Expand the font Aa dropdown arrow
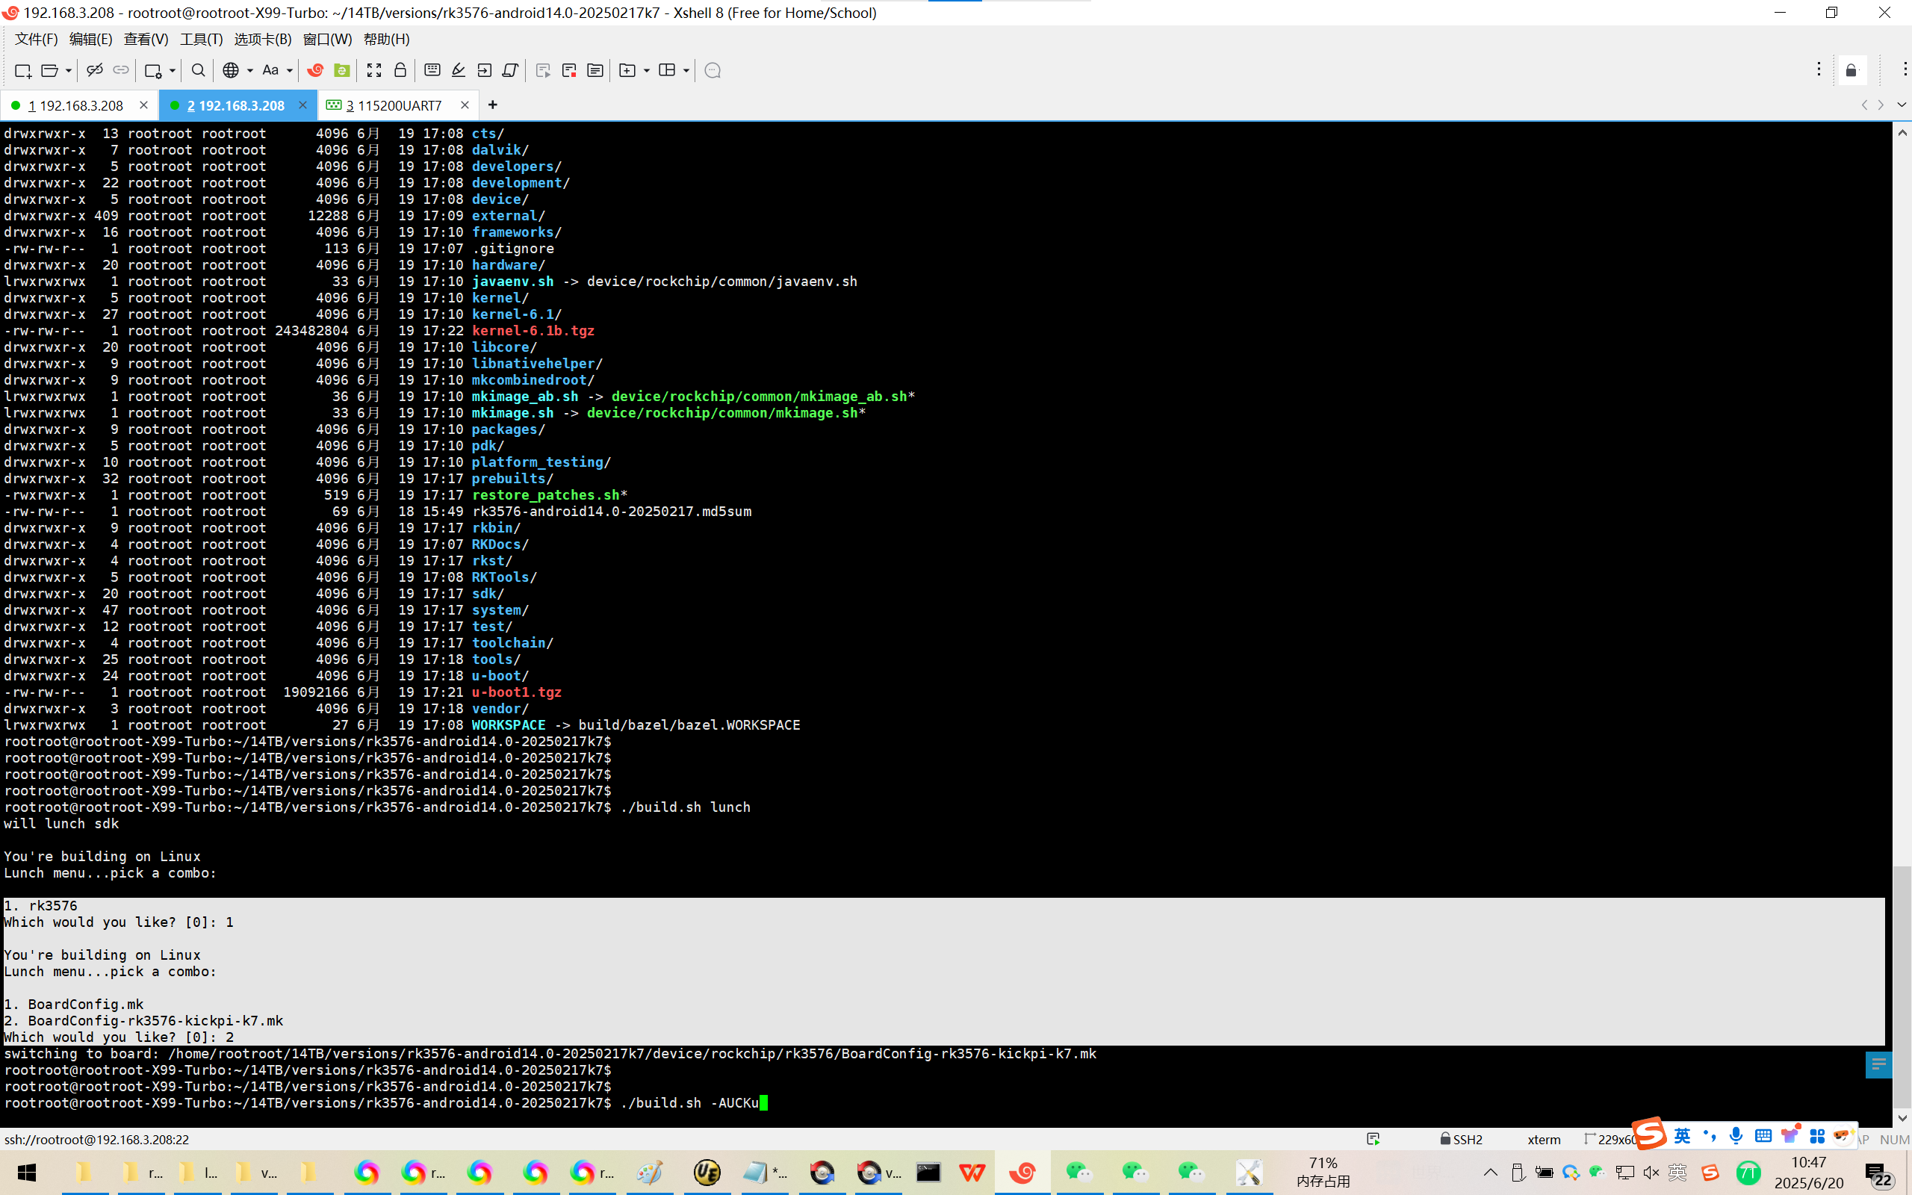This screenshot has width=1912, height=1195. click(289, 70)
